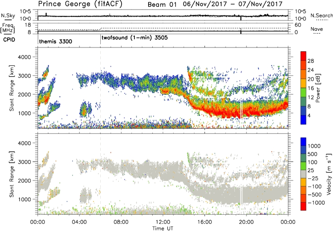
Task: Pick the red top segment of Power colorbar
Action: [303, 56]
